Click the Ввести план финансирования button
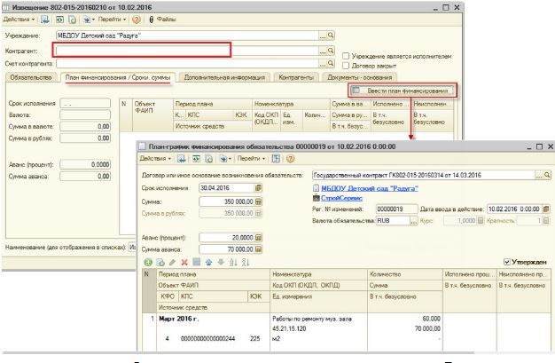This screenshot has width=555, height=363. coord(403,91)
